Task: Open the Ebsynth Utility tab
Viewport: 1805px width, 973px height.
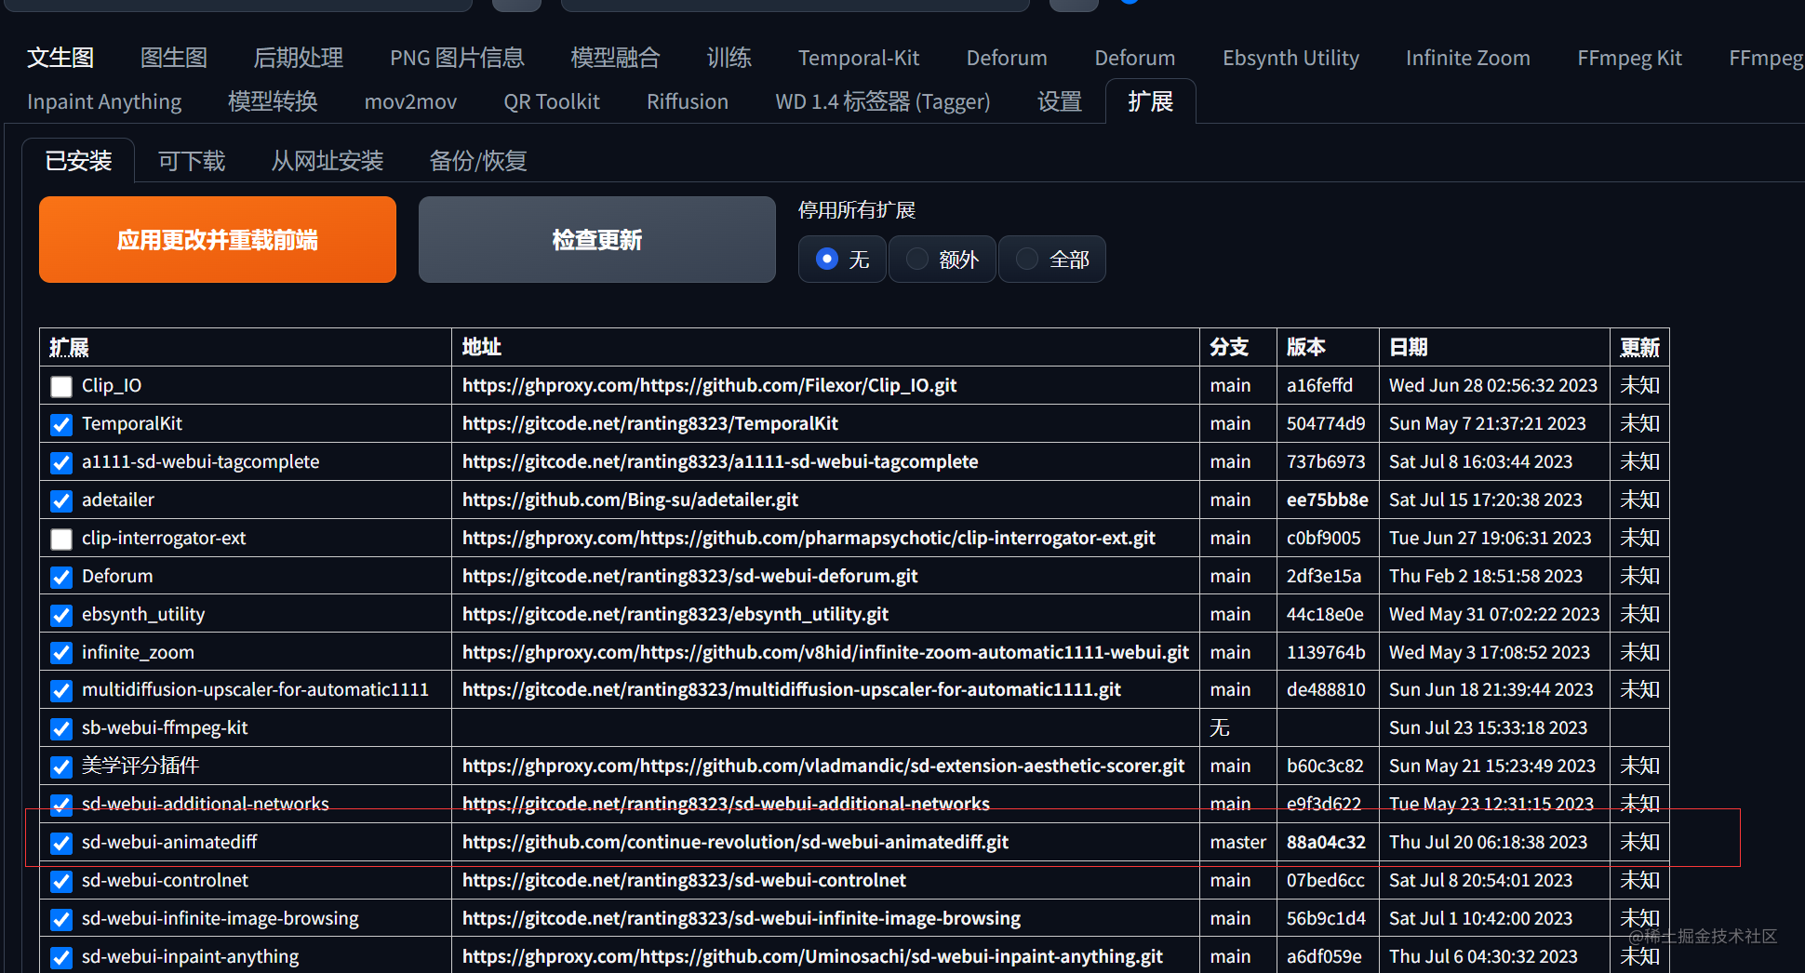Action: pyautogui.click(x=1290, y=58)
